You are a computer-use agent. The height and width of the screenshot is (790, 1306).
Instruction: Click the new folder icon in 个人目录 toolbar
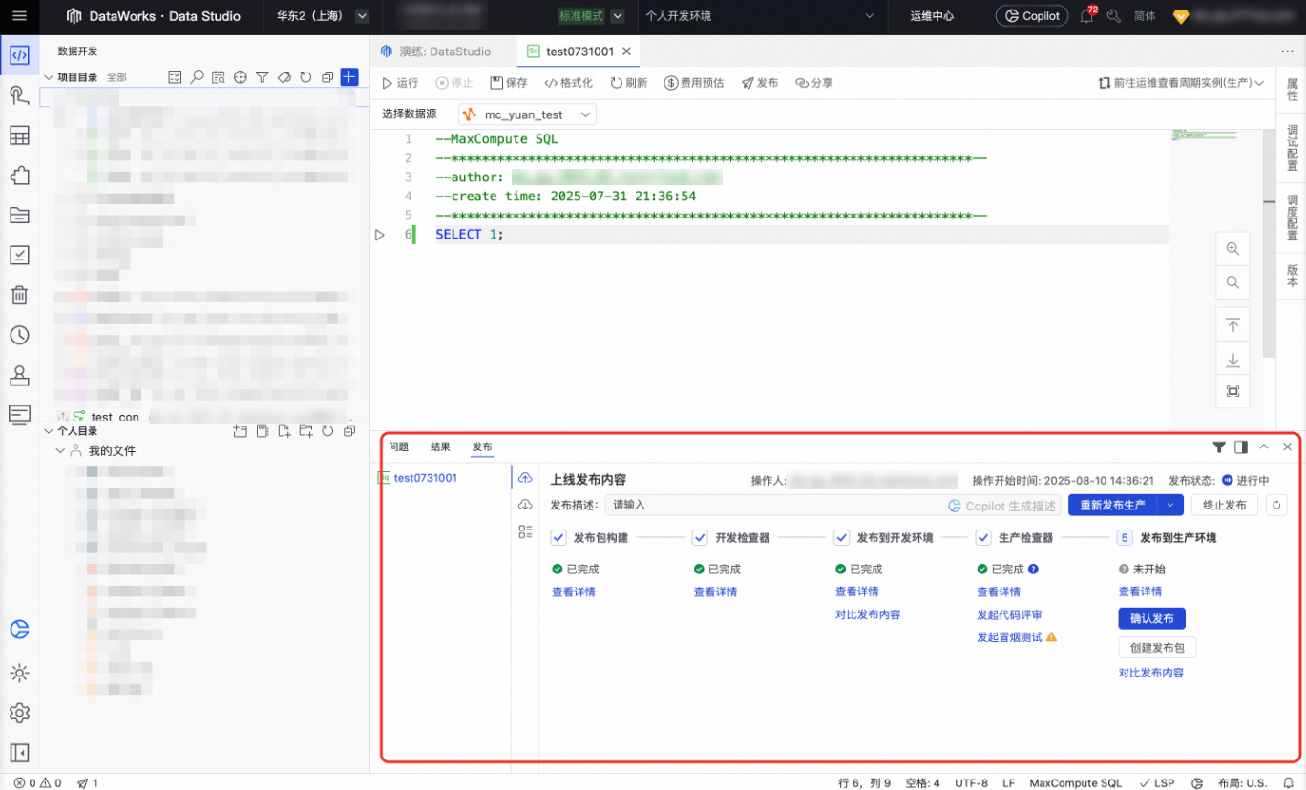point(305,431)
